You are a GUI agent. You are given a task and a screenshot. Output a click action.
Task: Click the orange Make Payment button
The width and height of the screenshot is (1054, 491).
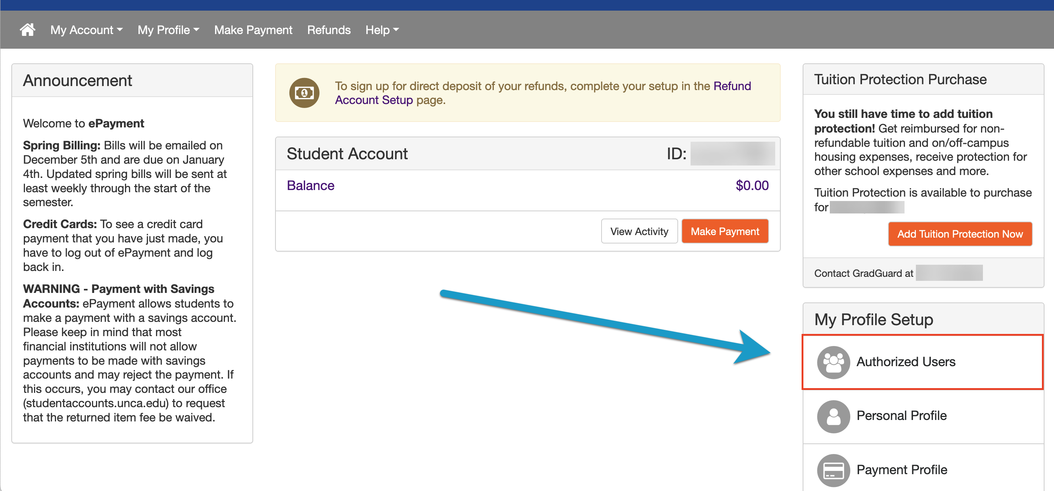(725, 231)
